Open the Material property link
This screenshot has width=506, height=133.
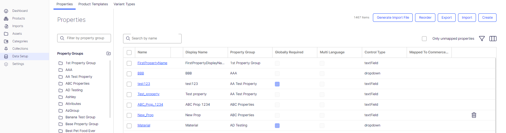(144, 125)
